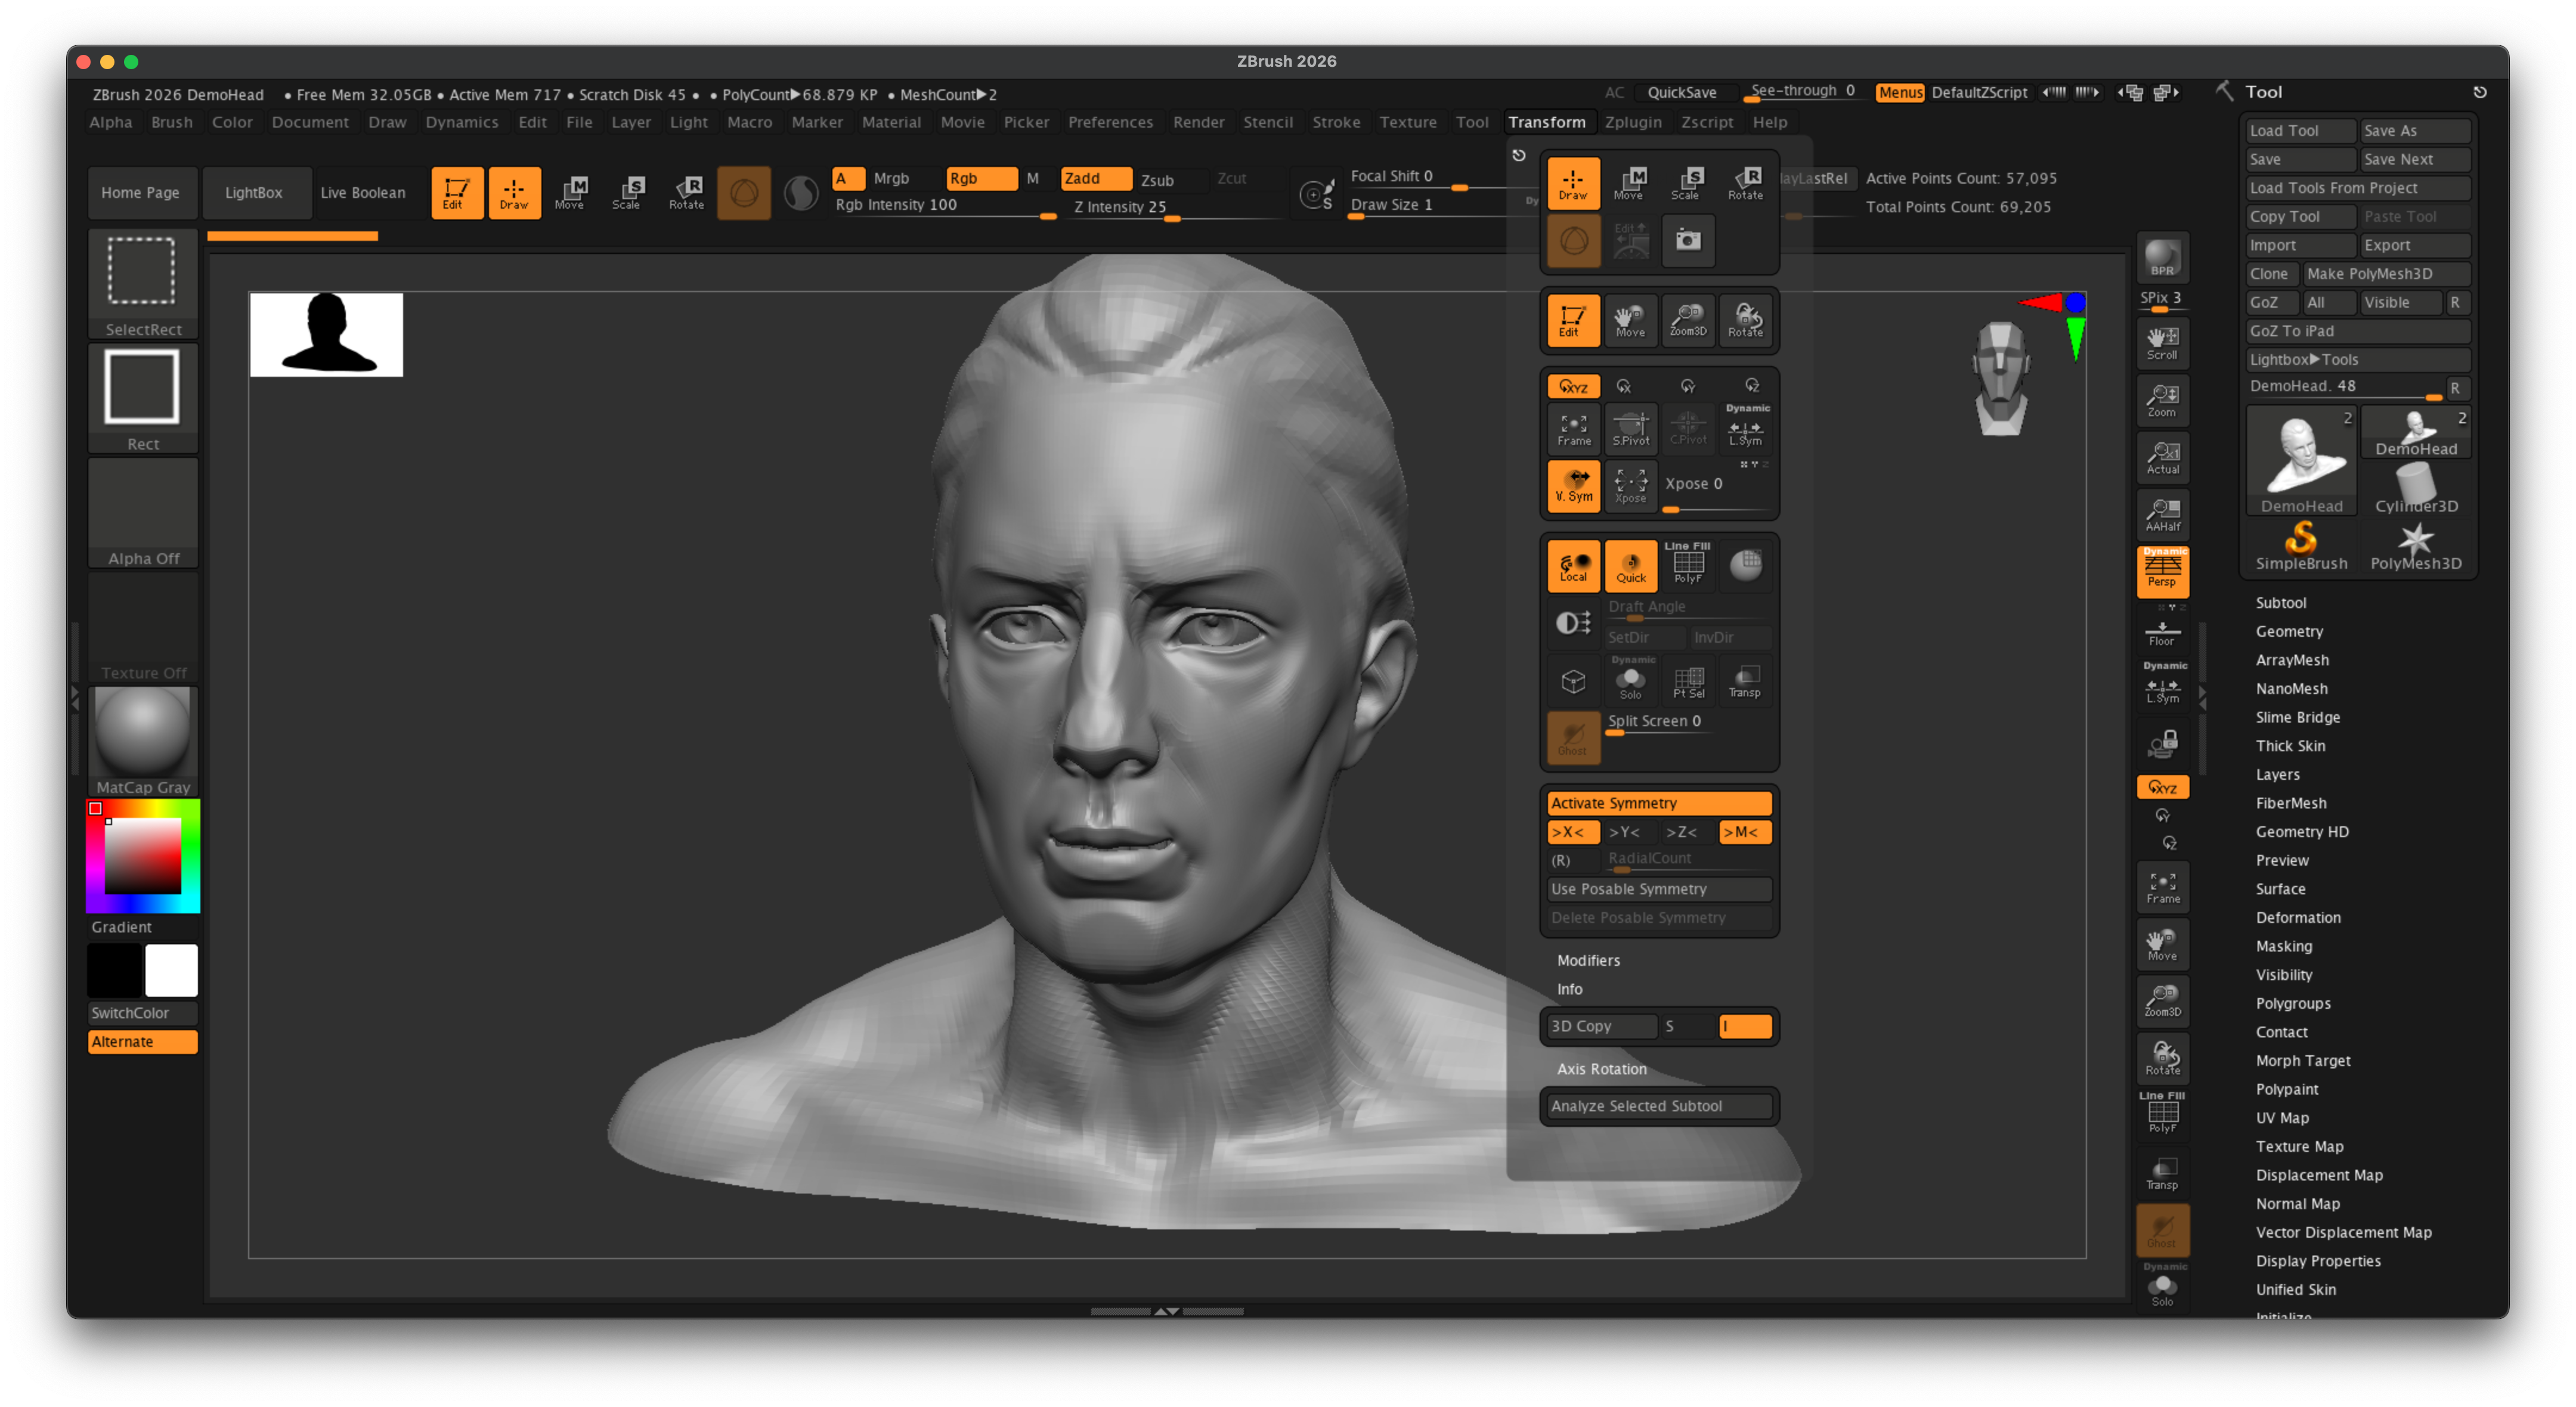This screenshot has width=2576, height=1407.
Task: Open the Zplugin menu
Action: (1634, 122)
